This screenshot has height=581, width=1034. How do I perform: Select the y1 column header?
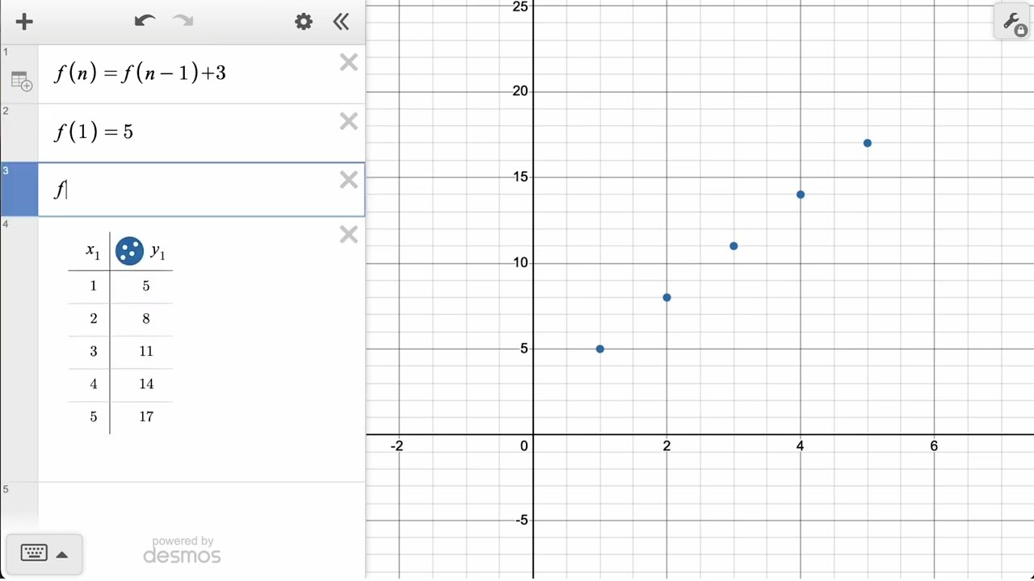158,253
